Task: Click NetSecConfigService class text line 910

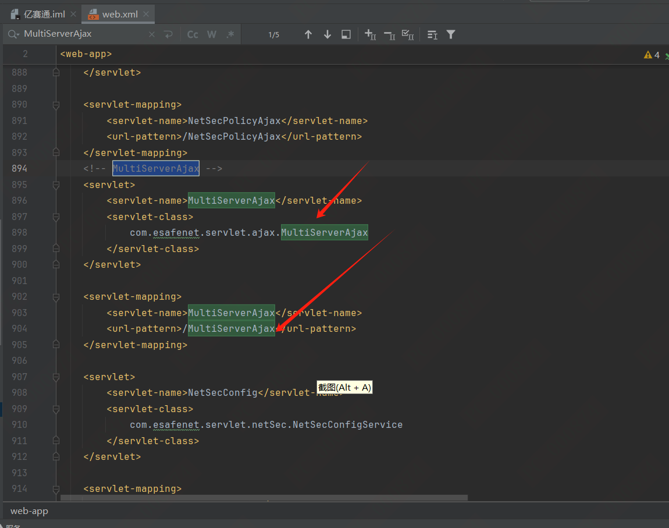Action: [347, 425]
